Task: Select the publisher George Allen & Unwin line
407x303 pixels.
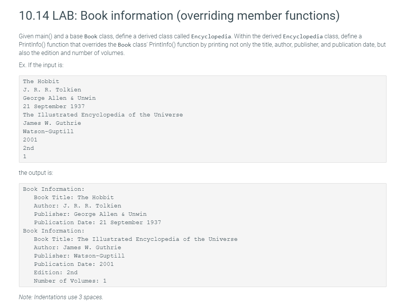Action: (59, 98)
